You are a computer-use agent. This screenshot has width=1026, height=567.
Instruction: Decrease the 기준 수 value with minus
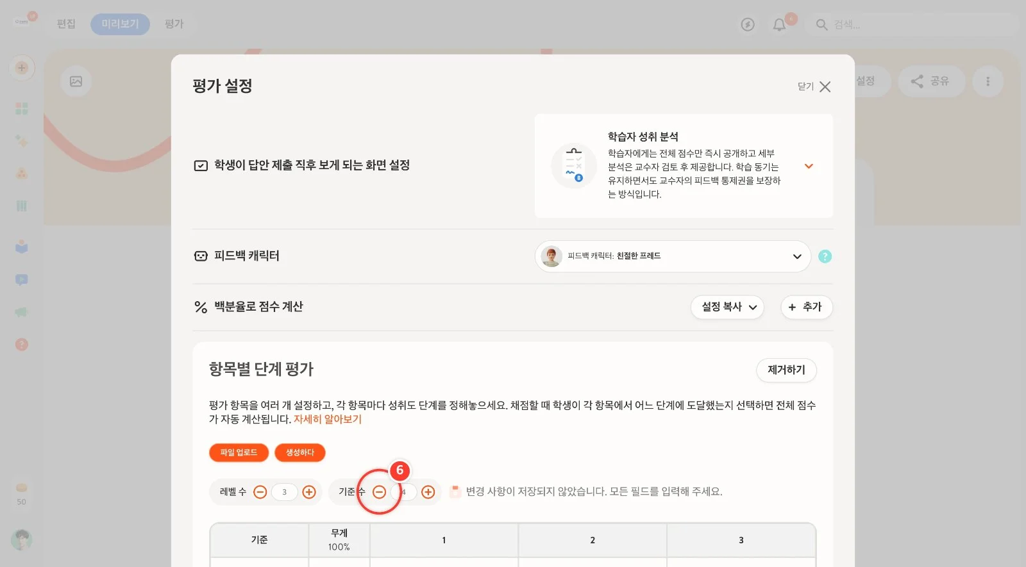pyautogui.click(x=380, y=492)
